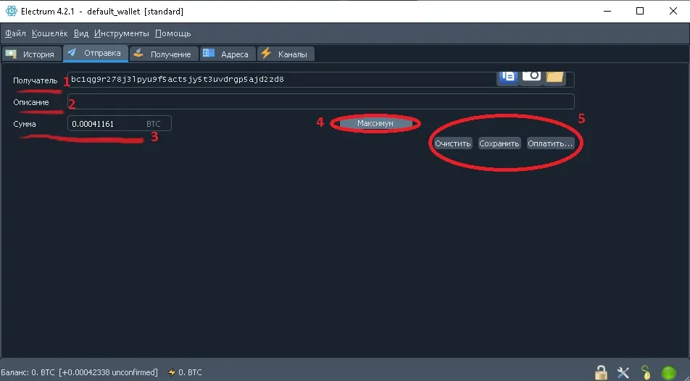Screen dimensions: 690x381
Task: Open preferences via the tools icon
Action: tap(623, 372)
